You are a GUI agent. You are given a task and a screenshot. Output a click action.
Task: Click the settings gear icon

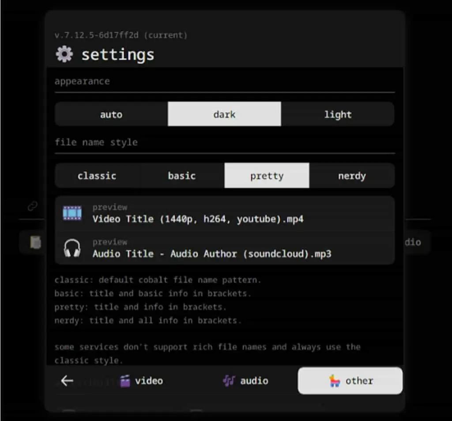point(64,54)
